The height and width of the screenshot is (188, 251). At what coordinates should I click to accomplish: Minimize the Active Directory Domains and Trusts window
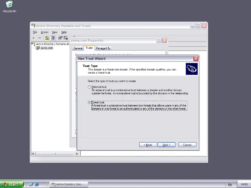tap(193, 25)
